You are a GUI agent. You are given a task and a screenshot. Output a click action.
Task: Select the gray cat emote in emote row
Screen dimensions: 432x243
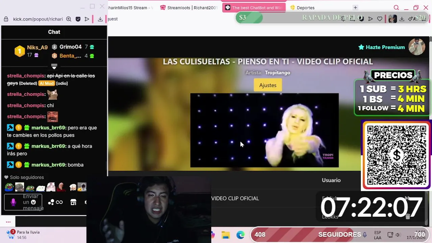[20, 187]
